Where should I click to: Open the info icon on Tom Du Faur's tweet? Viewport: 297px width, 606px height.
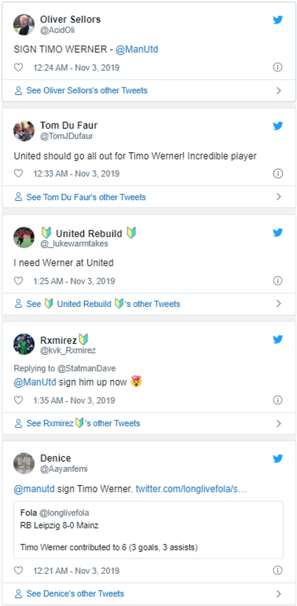[278, 174]
